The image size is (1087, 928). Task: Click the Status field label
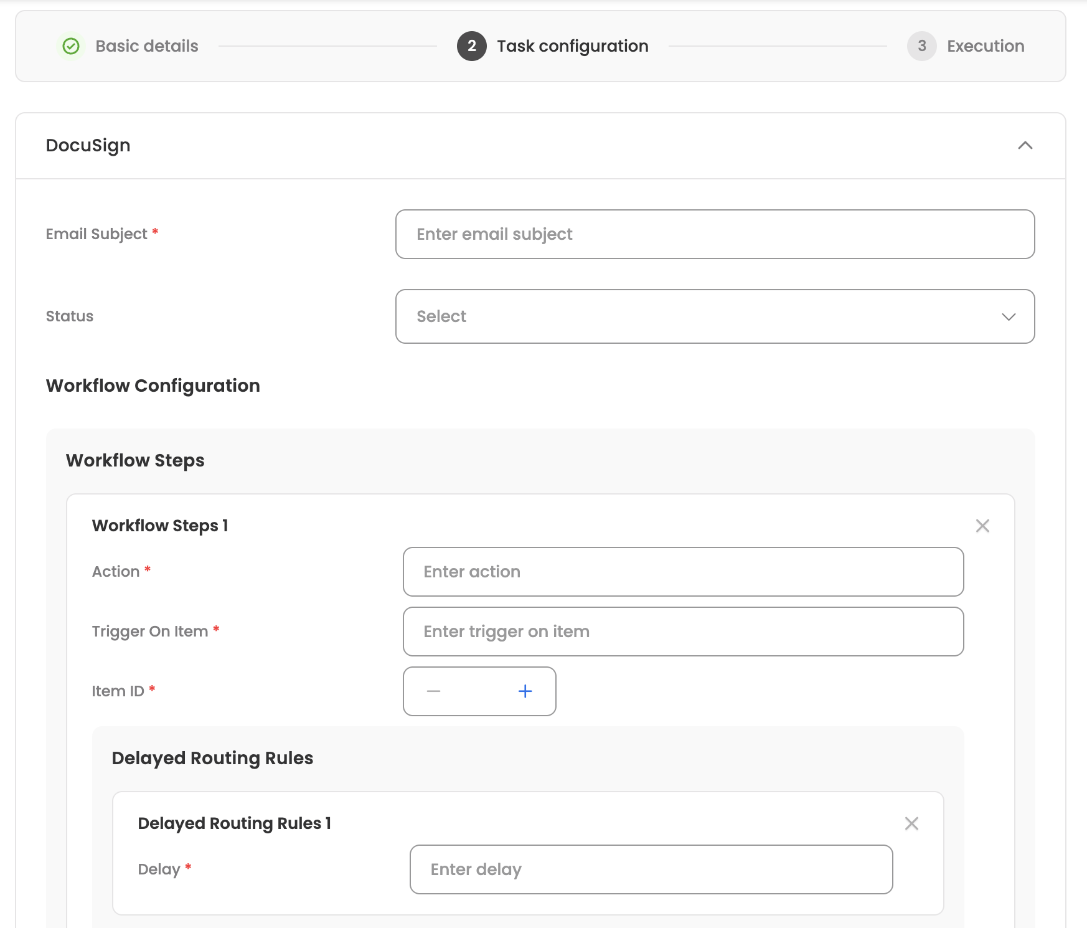pos(70,316)
